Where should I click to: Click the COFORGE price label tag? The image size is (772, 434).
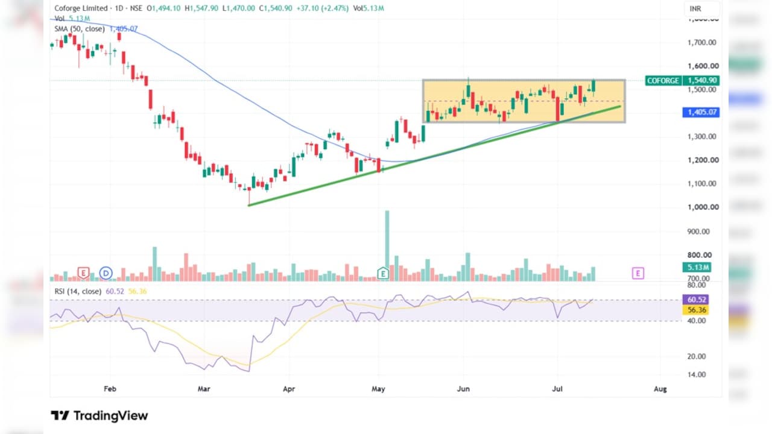(x=663, y=80)
